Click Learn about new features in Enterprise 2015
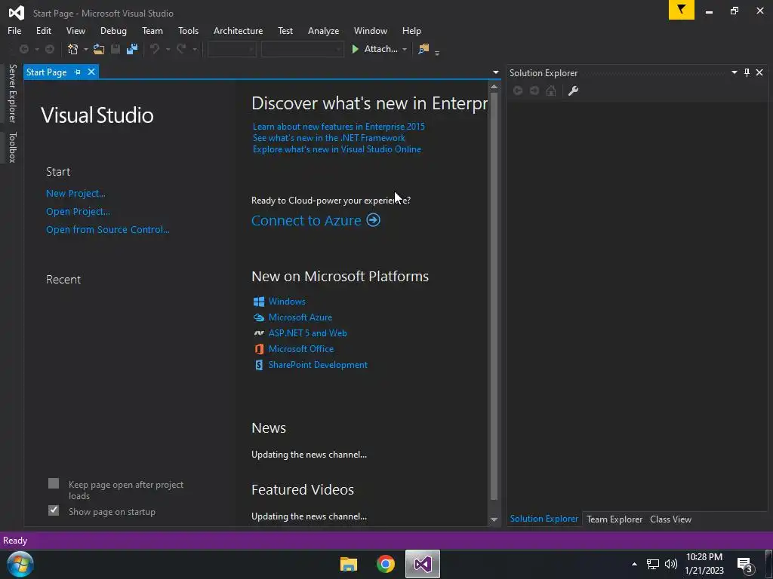 click(x=339, y=127)
